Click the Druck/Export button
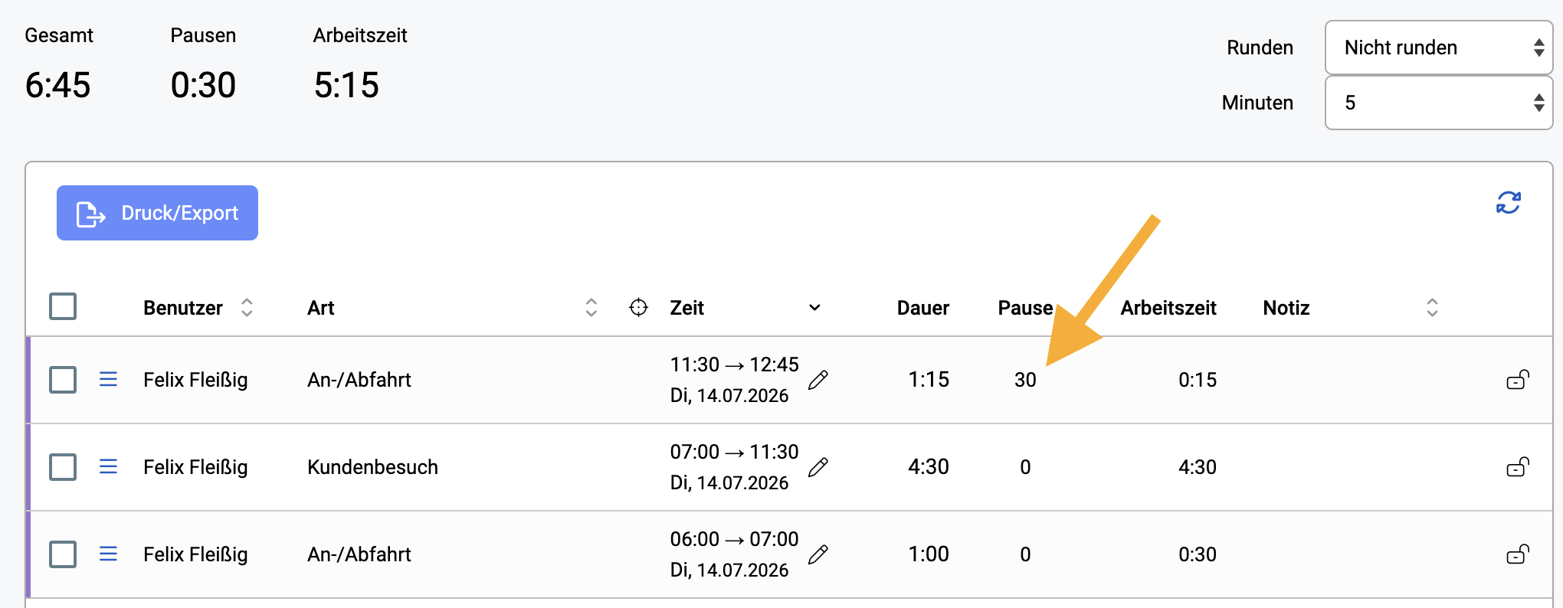The width and height of the screenshot is (1563, 608). (157, 213)
